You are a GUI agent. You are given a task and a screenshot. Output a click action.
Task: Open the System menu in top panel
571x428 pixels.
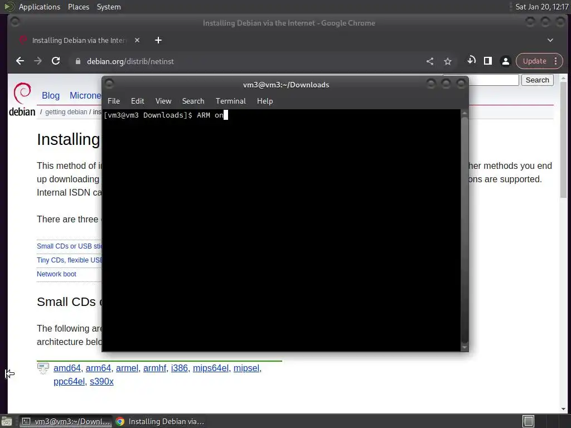tap(109, 7)
